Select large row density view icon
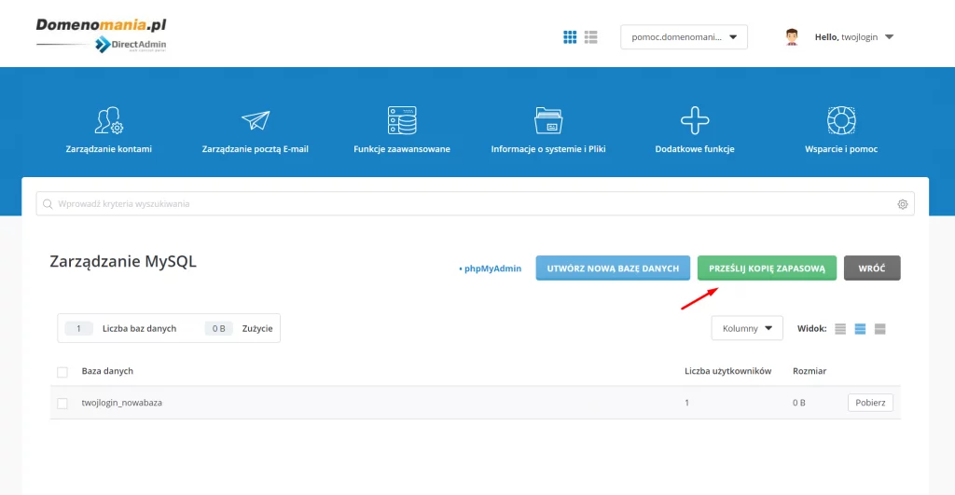 [x=880, y=329]
